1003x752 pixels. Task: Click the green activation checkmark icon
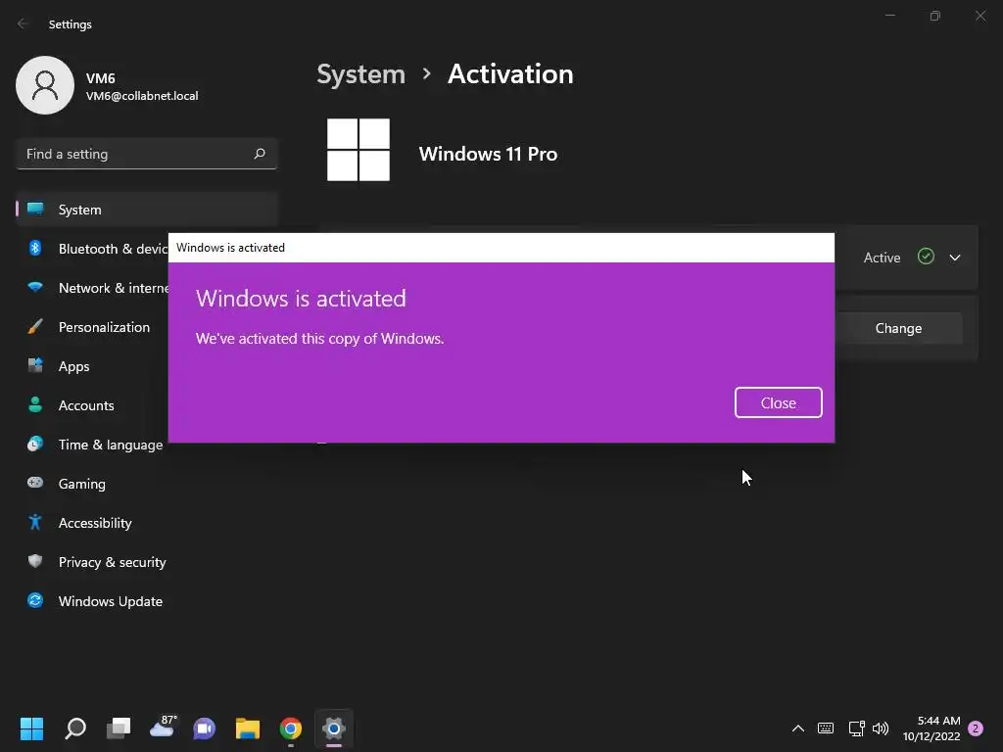point(926,257)
